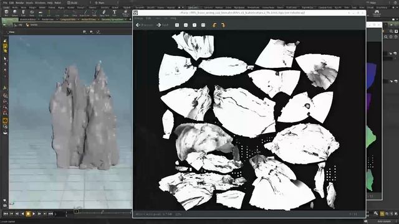Rotate image left in viewer window

coord(214,25)
